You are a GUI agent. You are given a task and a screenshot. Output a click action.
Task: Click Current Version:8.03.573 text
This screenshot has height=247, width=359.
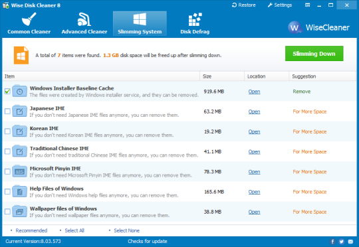33,241
